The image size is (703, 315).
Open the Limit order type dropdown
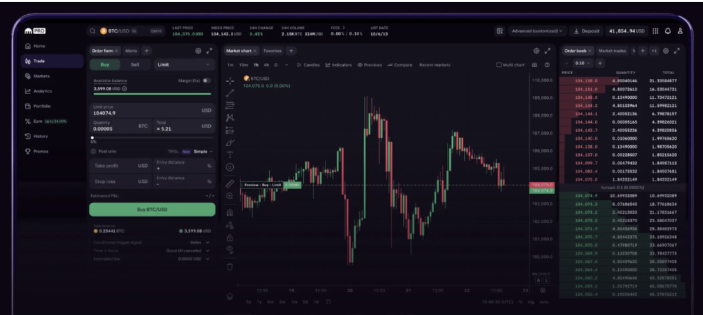(x=184, y=65)
